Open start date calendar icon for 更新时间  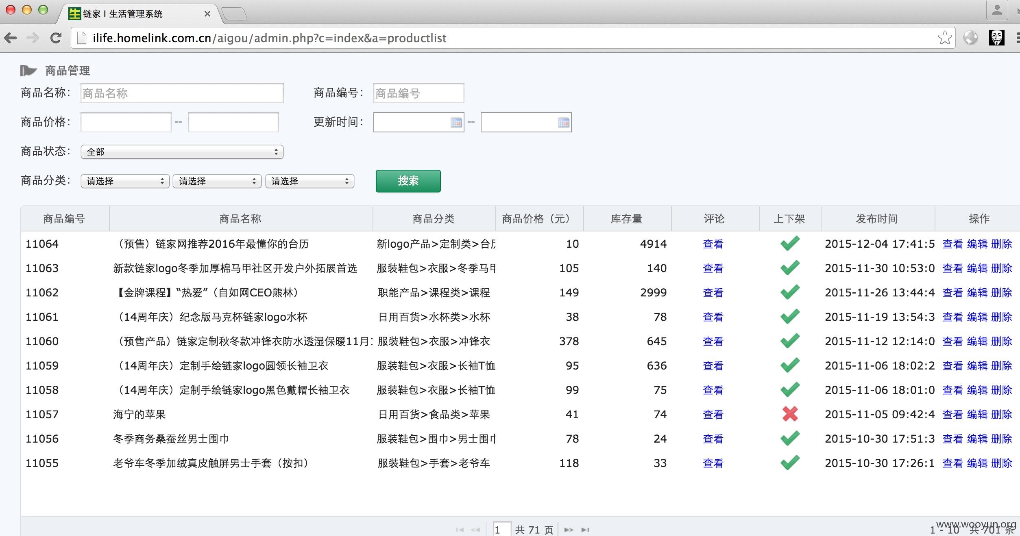tap(456, 122)
